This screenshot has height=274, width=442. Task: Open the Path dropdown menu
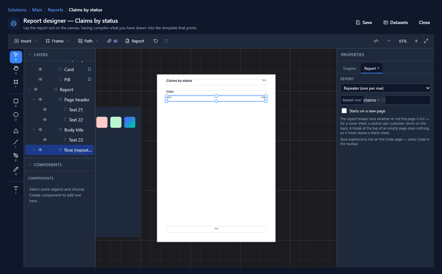(x=88, y=41)
